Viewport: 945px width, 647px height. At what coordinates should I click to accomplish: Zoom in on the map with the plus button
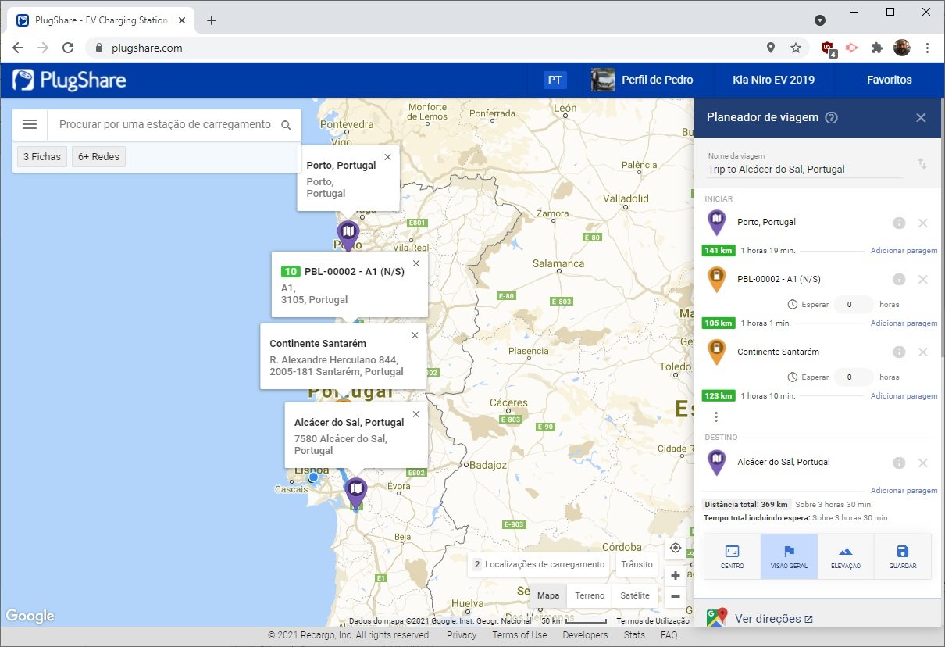point(676,576)
